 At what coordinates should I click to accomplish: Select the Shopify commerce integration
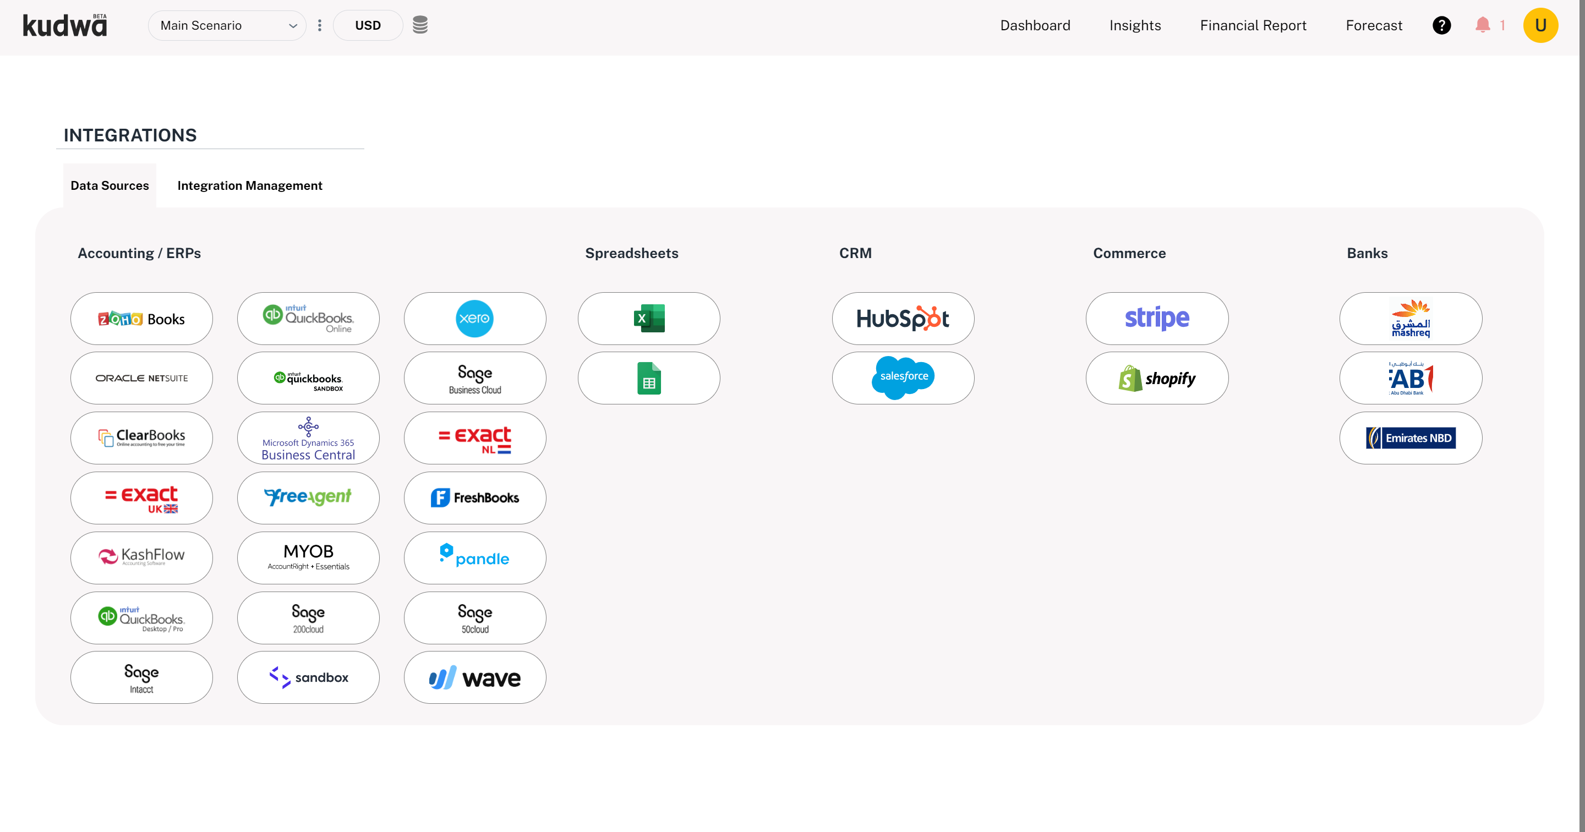1157,378
